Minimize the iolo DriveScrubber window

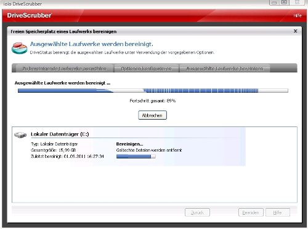pyautogui.click(x=274, y=2)
